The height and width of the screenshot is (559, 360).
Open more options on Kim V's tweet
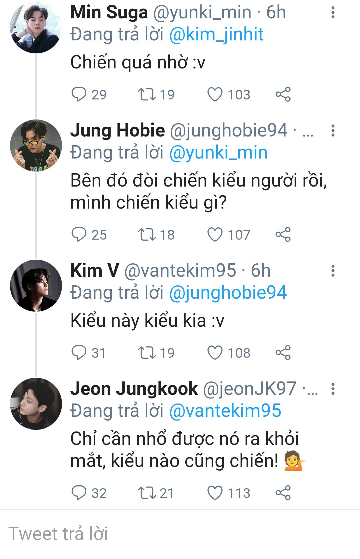pyautogui.click(x=333, y=271)
